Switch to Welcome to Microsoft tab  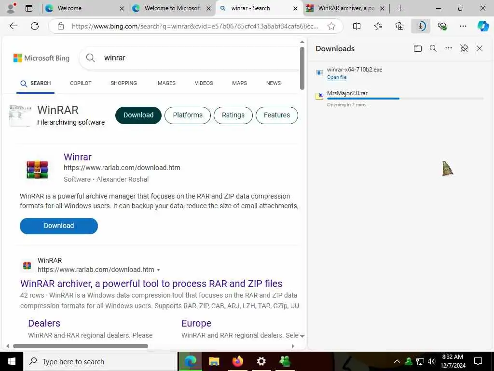pos(172,8)
